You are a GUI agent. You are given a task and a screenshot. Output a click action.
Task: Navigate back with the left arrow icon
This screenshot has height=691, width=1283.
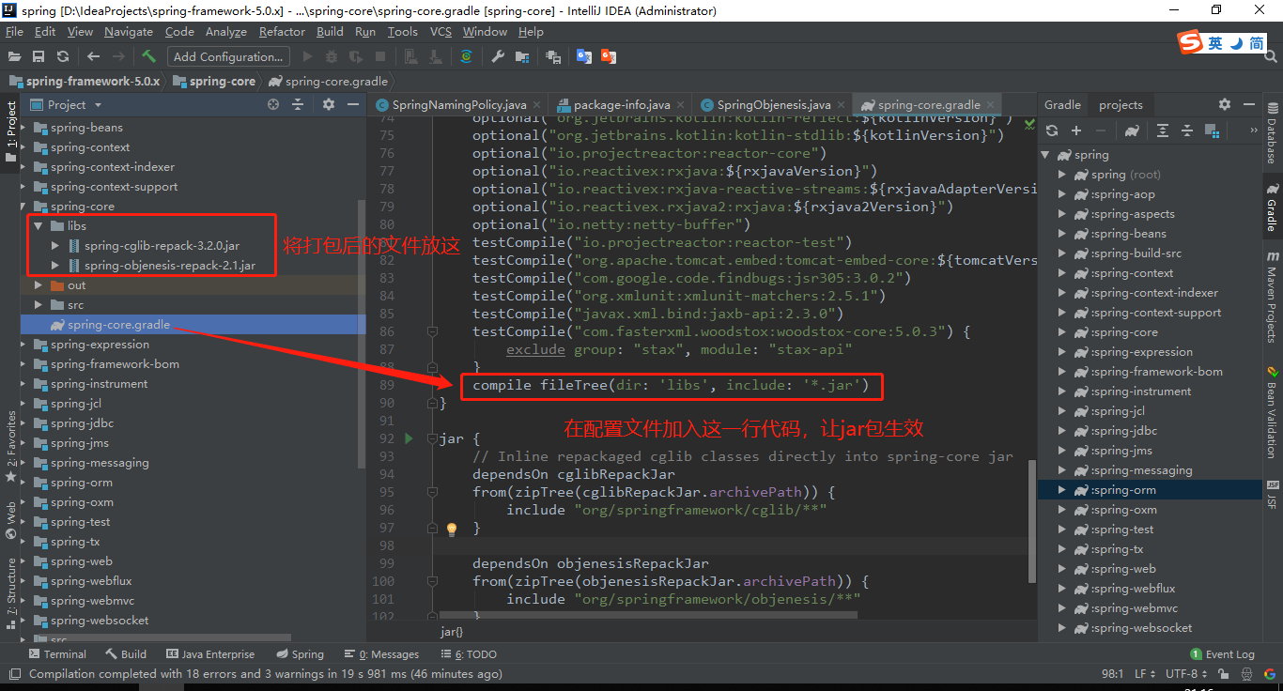(x=95, y=56)
